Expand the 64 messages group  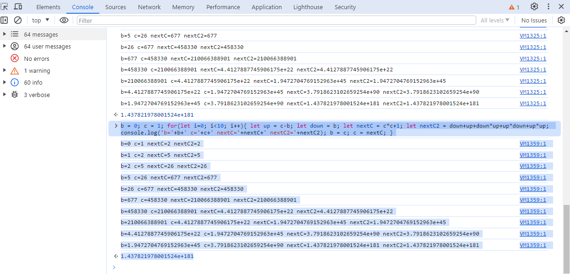(5, 34)
